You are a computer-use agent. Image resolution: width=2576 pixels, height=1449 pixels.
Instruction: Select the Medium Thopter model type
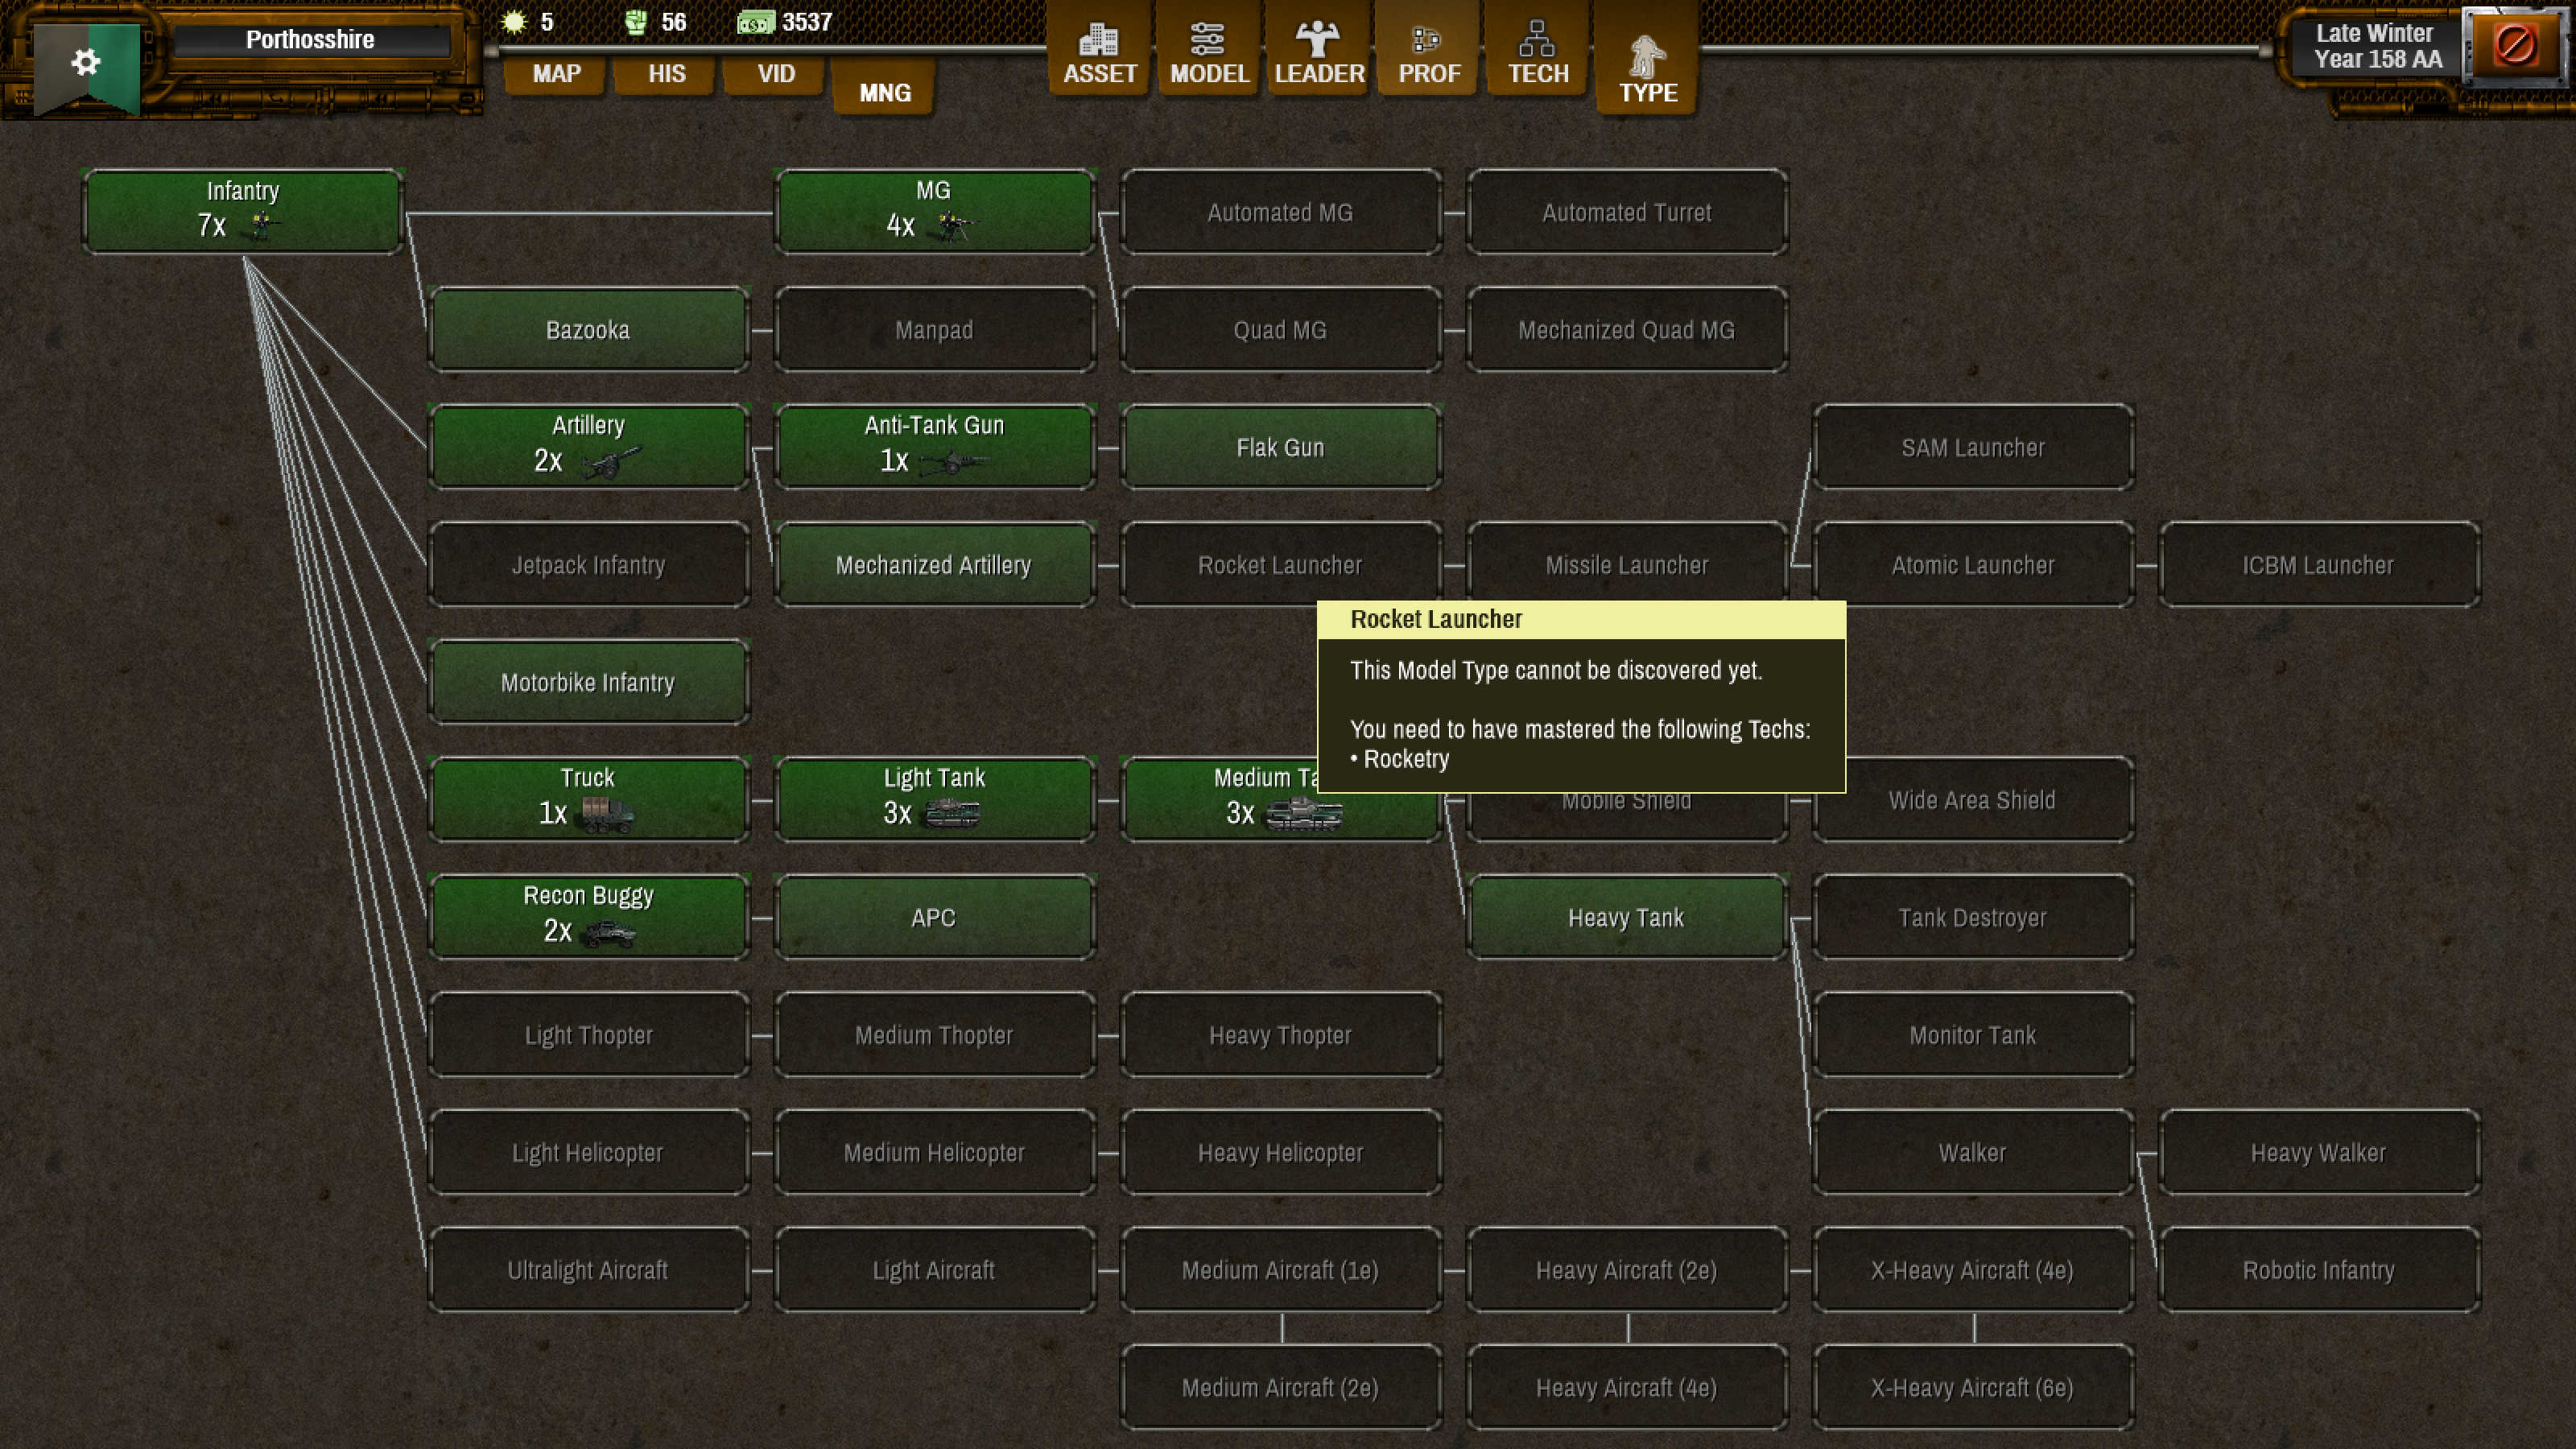point(934,1034)
